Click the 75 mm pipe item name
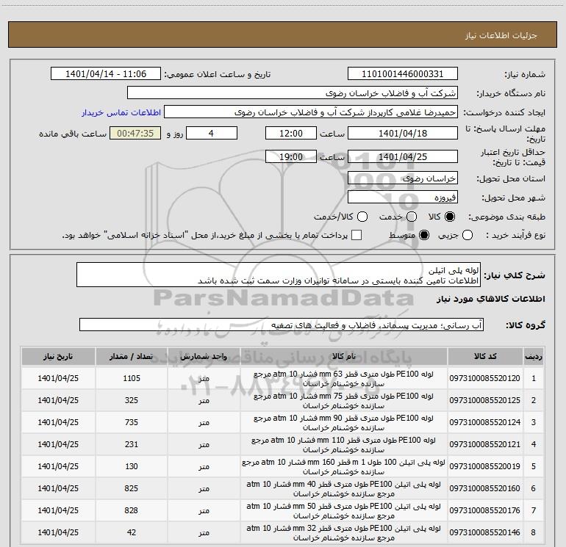 (343, 401)
